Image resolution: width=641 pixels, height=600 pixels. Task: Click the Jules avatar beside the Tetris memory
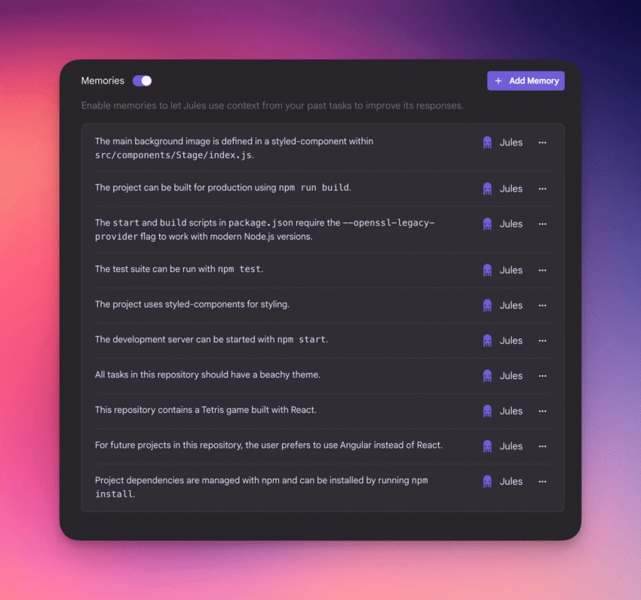click(x=487, y=411)
